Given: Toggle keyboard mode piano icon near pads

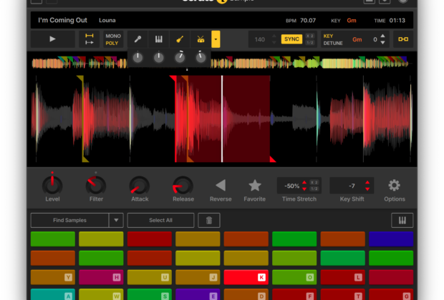Looking at the screenshot, I should click(x=402, y=220).
